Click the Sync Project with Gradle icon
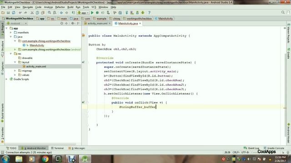Viewport: 291px width, 163px height. pyautogui.click(x=127, y=13)
